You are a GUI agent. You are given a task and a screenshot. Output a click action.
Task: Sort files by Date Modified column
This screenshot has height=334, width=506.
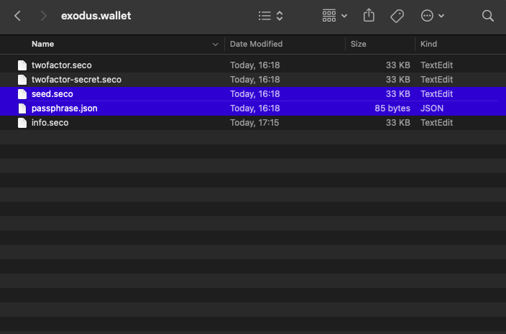tap(255, 44)
